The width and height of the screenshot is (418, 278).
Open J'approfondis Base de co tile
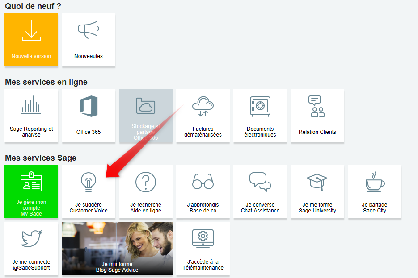[x=203, y=191]
